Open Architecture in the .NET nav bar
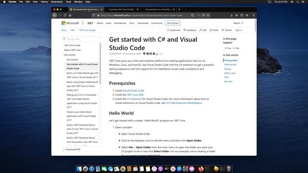The image size is (308, 173). point(120,23)
